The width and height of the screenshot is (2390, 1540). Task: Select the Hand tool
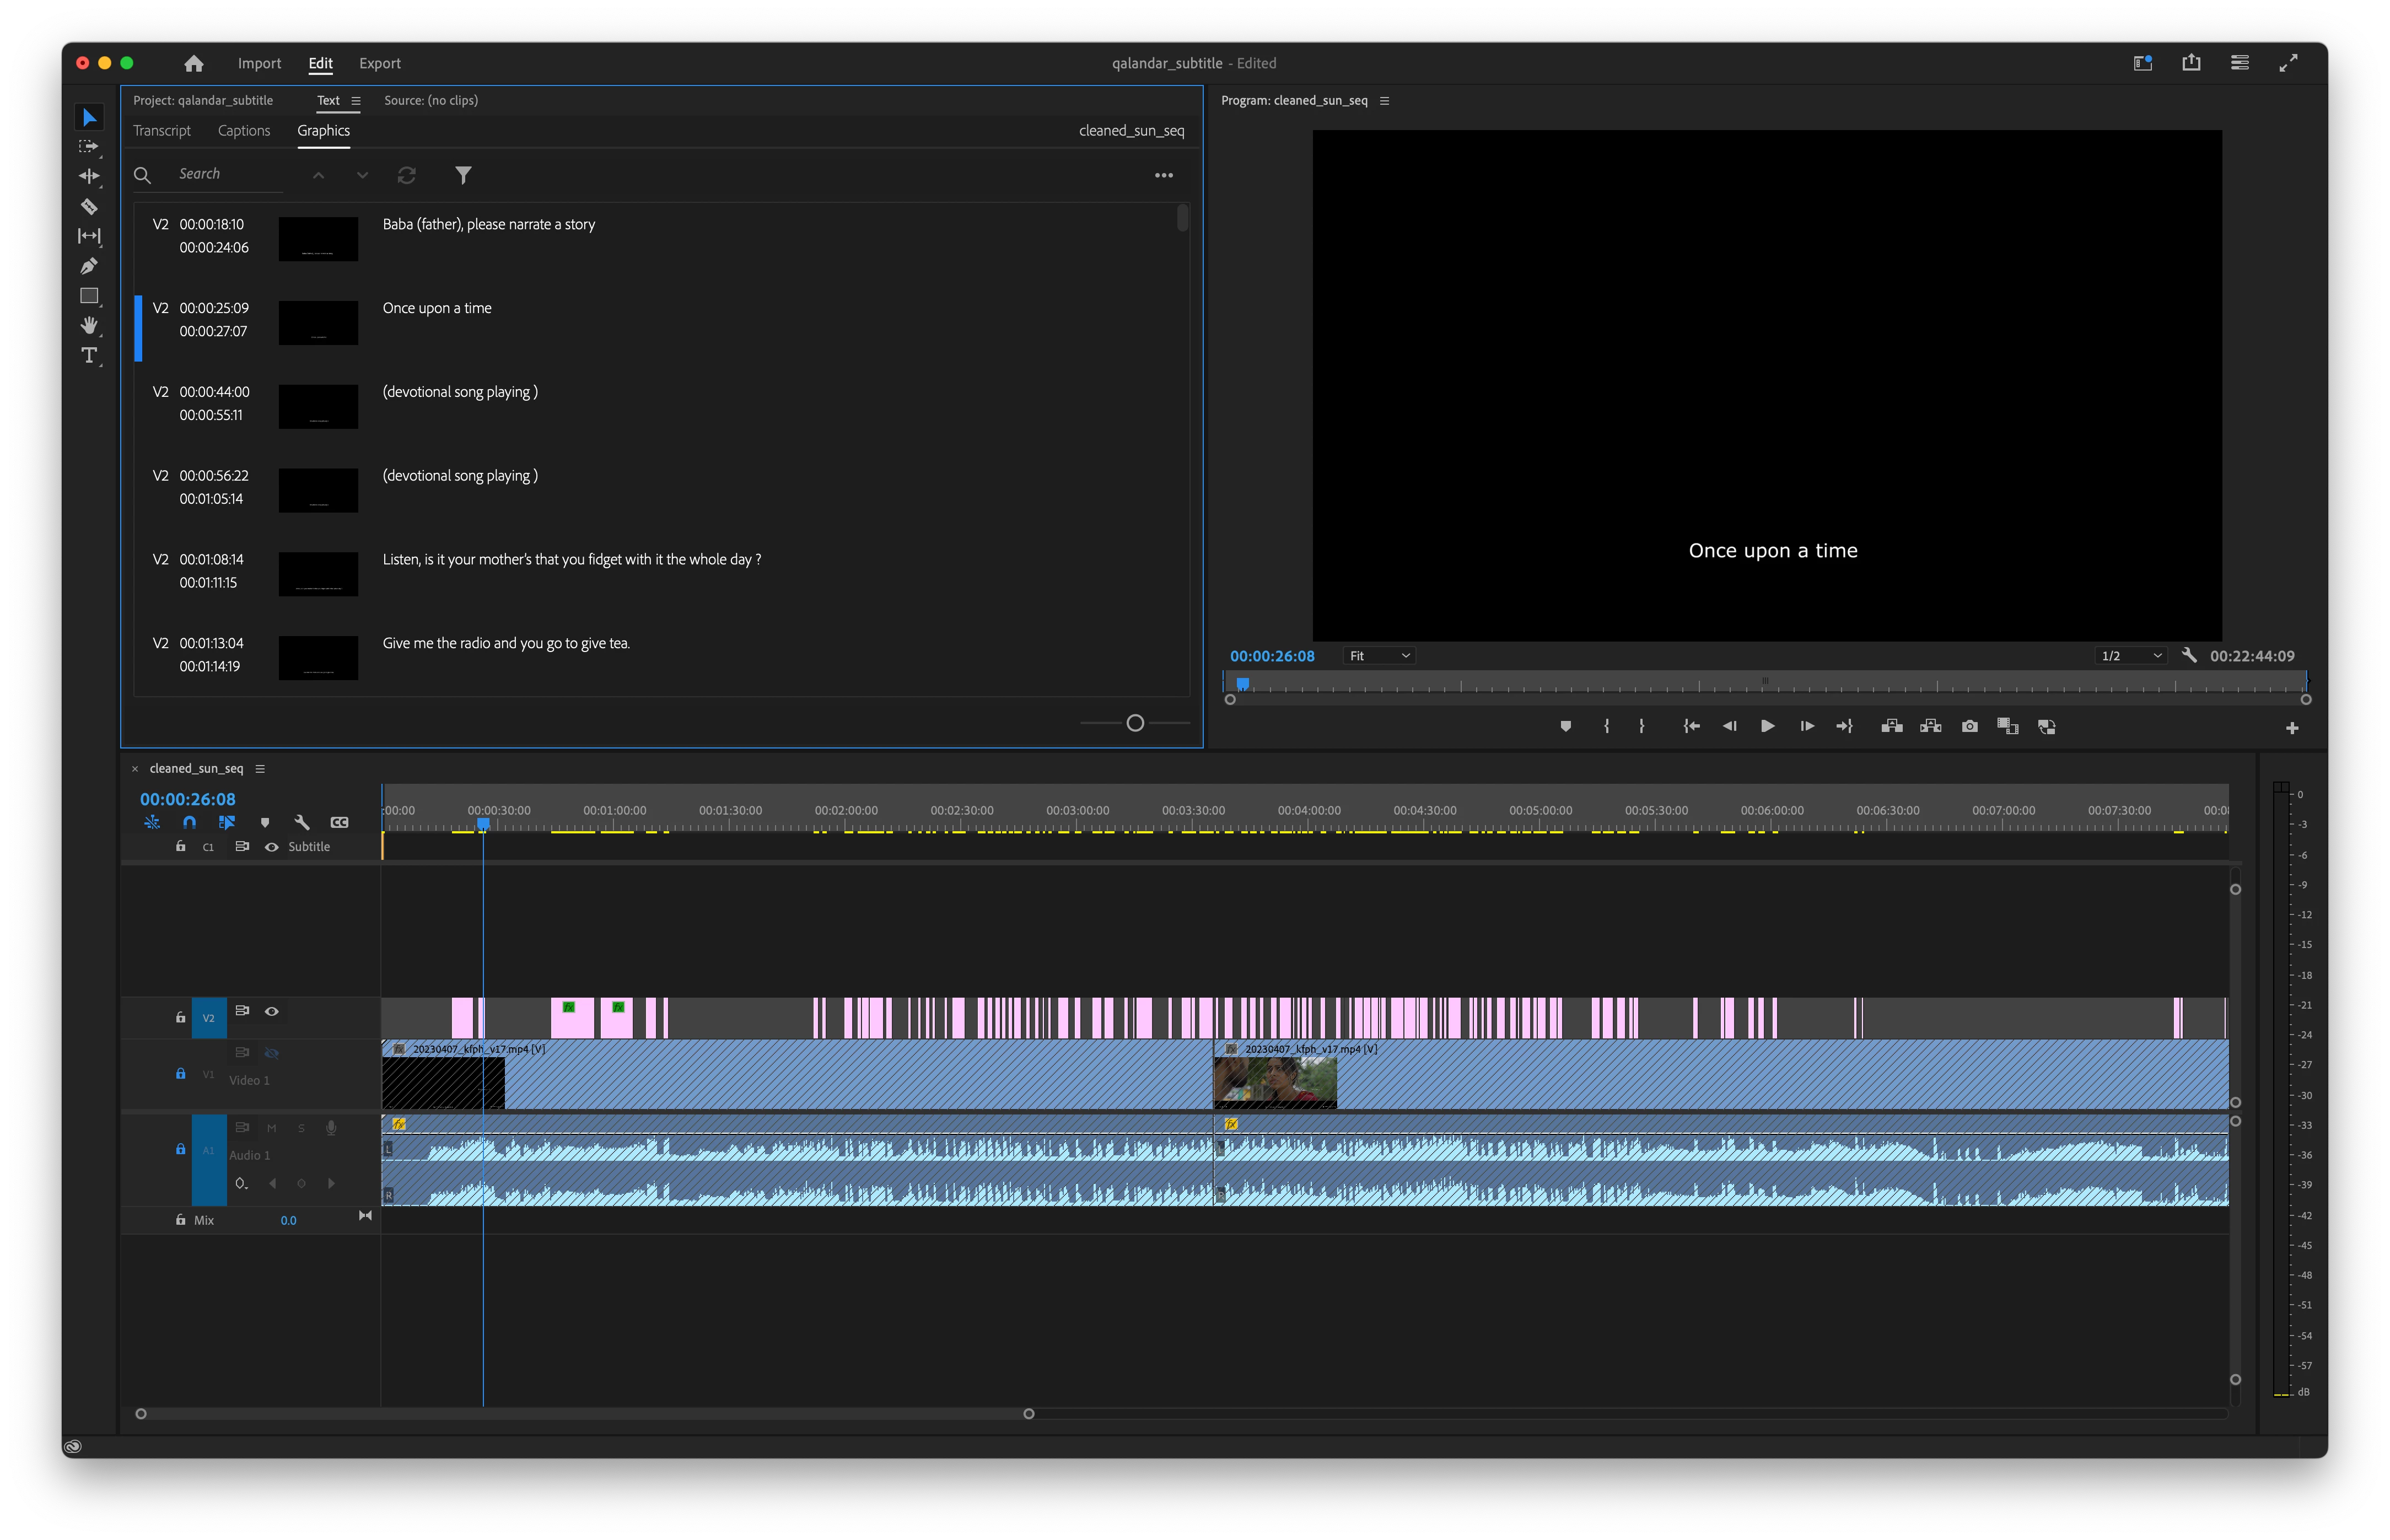(89, 325)
